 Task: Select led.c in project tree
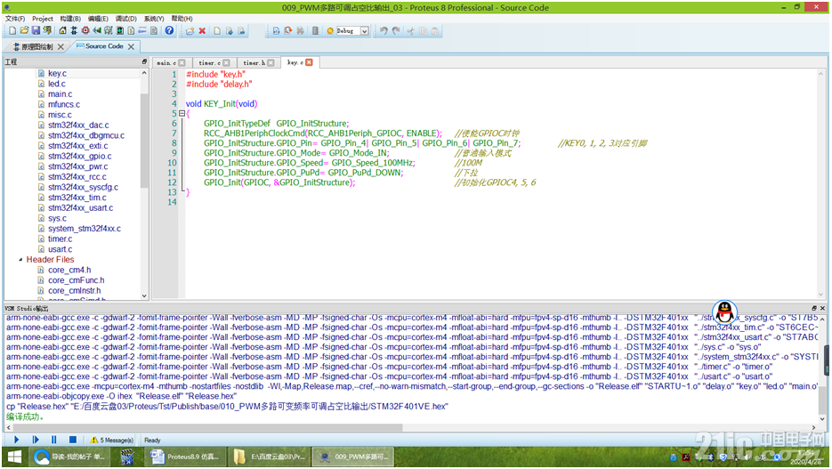(x=57, y=84)
